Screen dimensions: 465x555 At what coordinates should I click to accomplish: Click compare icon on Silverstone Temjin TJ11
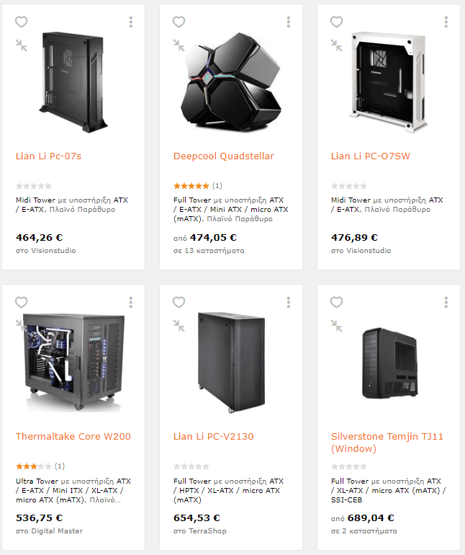[x=337, y=326]
